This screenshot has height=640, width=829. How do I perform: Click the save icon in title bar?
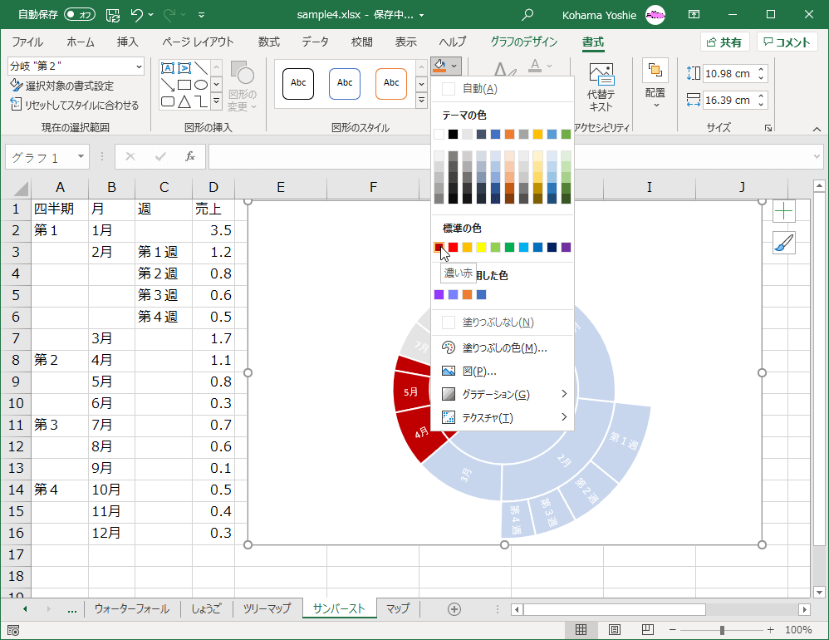tap(113, 15)
